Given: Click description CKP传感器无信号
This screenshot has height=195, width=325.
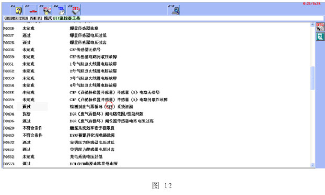Looking at the screenshot, I should pyautogui.click(x=85, y=50).
